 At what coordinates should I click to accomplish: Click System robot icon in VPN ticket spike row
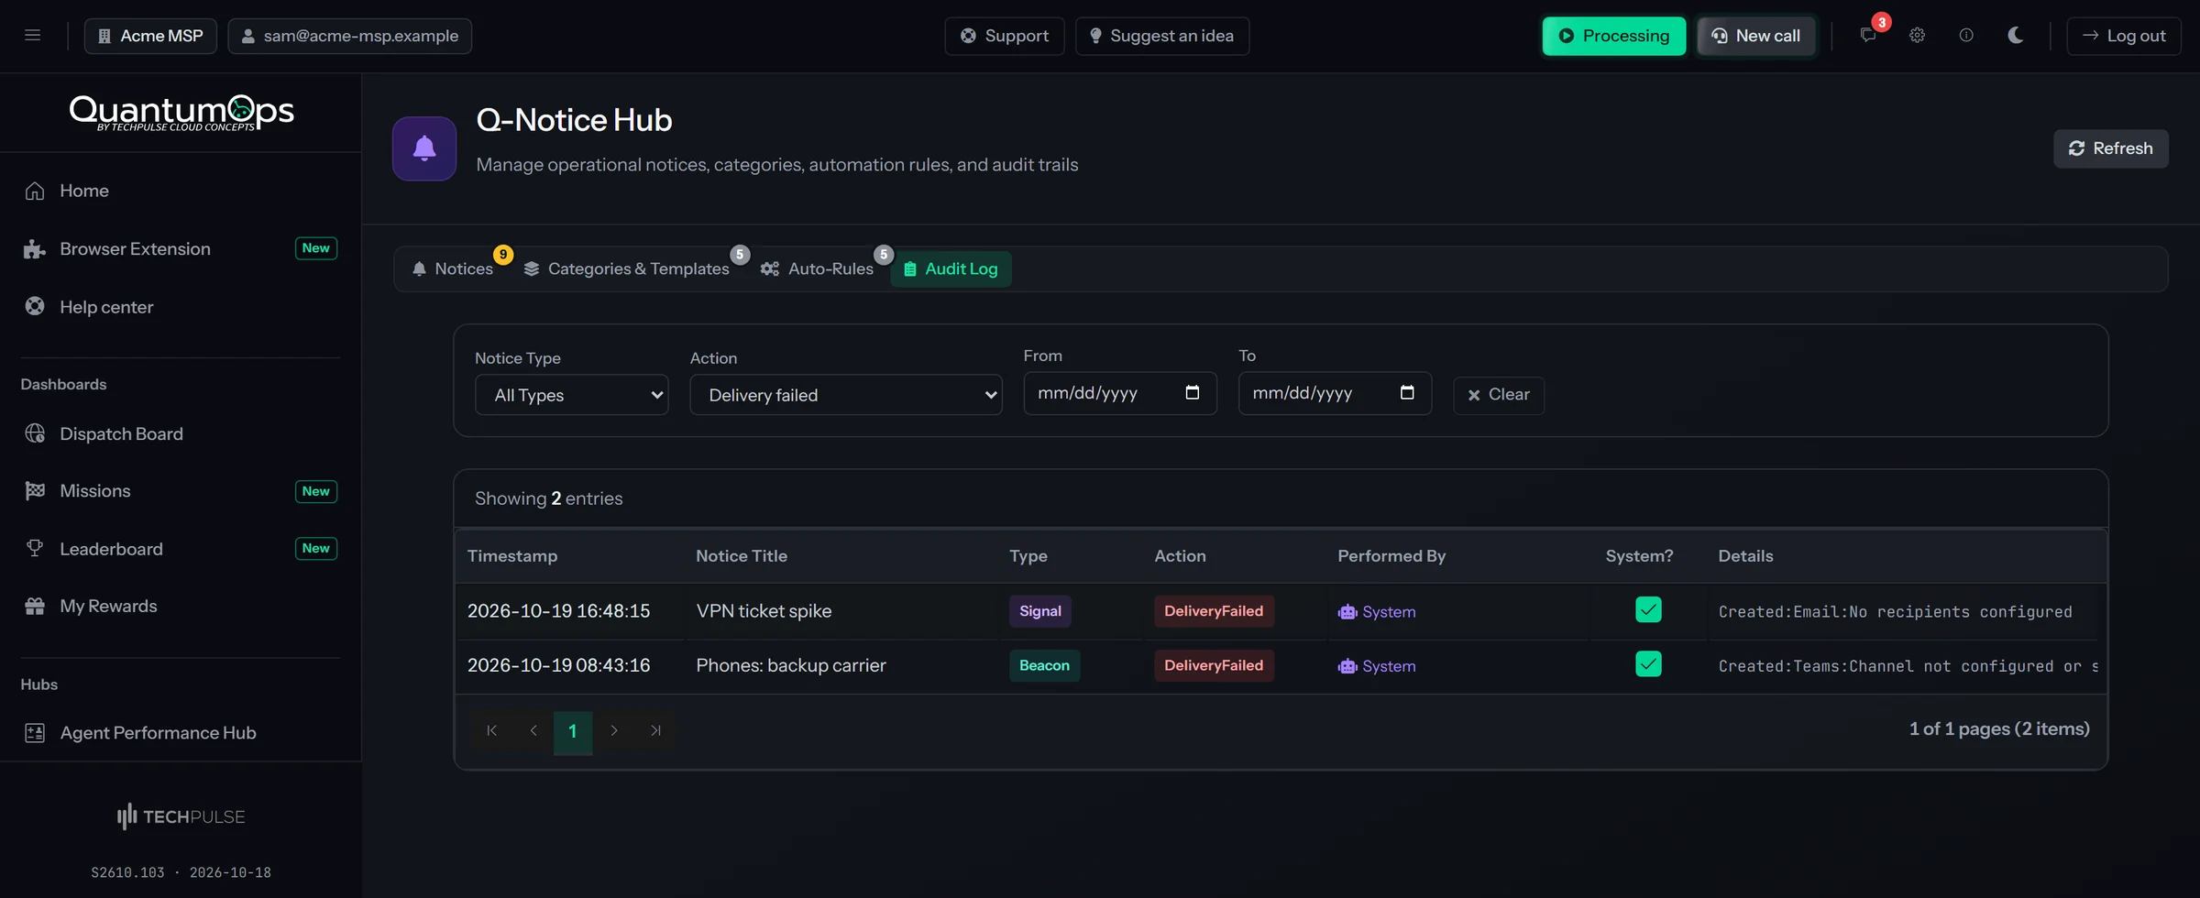pyautogui.click(x=1347, y=612)
